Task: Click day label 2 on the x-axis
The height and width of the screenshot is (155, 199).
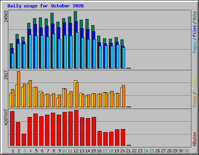Action: point(19,151)
